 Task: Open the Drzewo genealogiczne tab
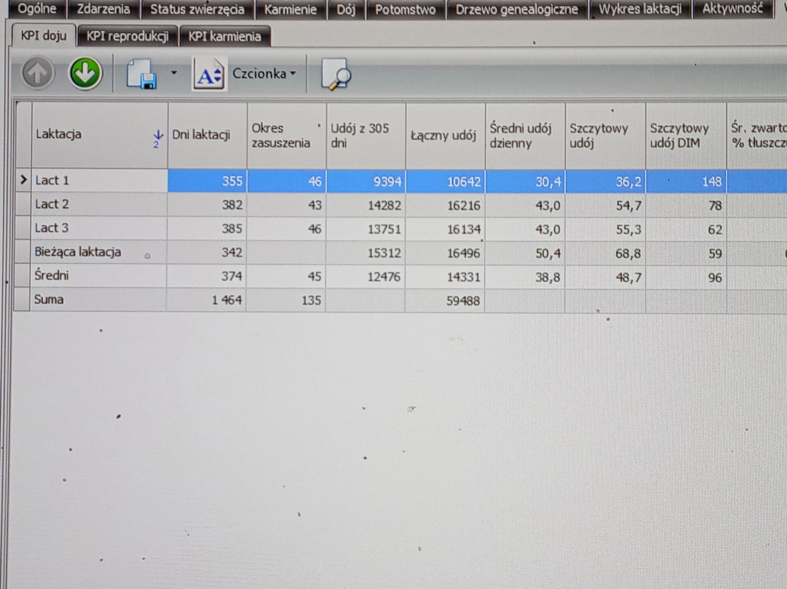tap(517, 10)
